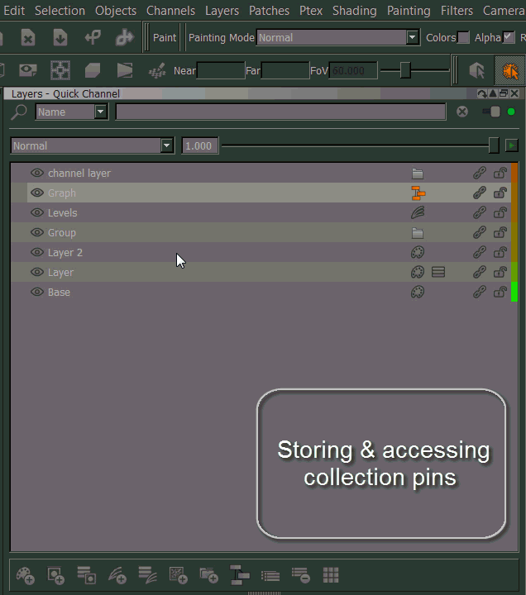Click the link icon on Graph layer
The width and height of the screenshot is (526, 595).
click(480, 193)
